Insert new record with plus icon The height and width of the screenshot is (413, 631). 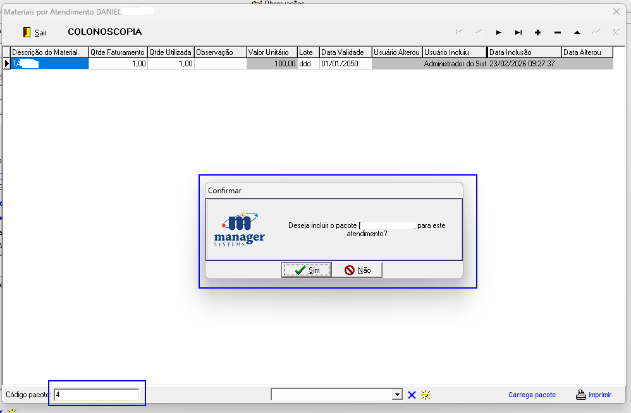point(537,32)
